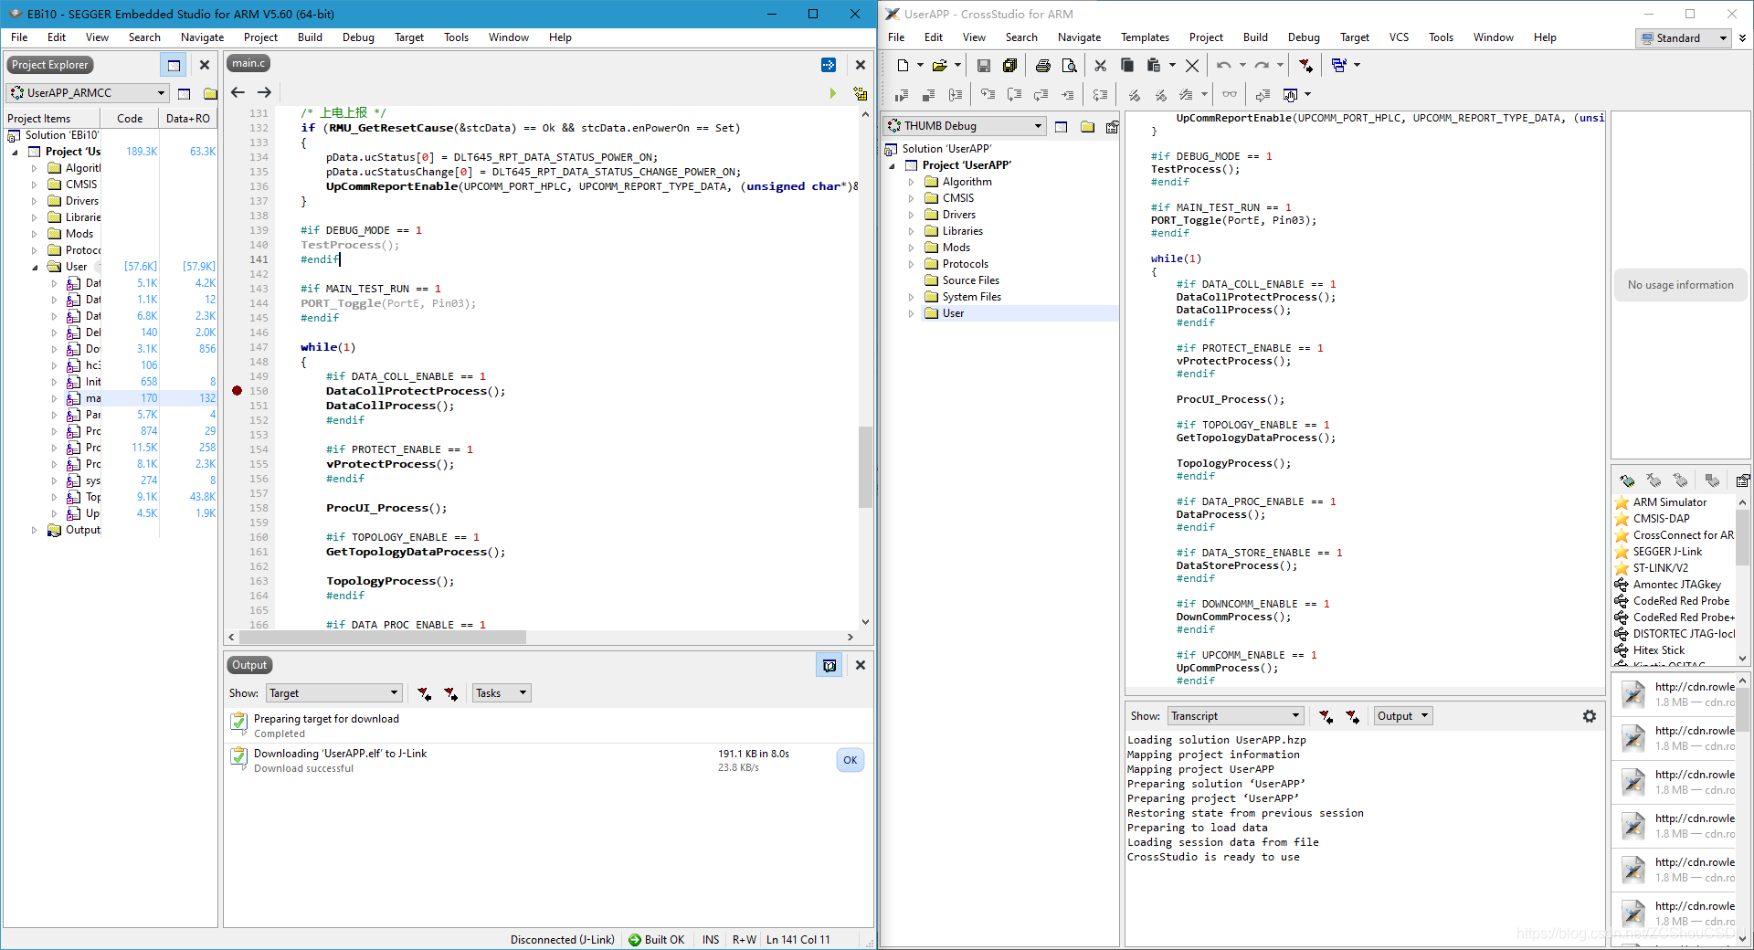The image size is (1754, 950).
Task: Click the Paste icon in CrossStudio toolbar
Action: coord(1154,65)
